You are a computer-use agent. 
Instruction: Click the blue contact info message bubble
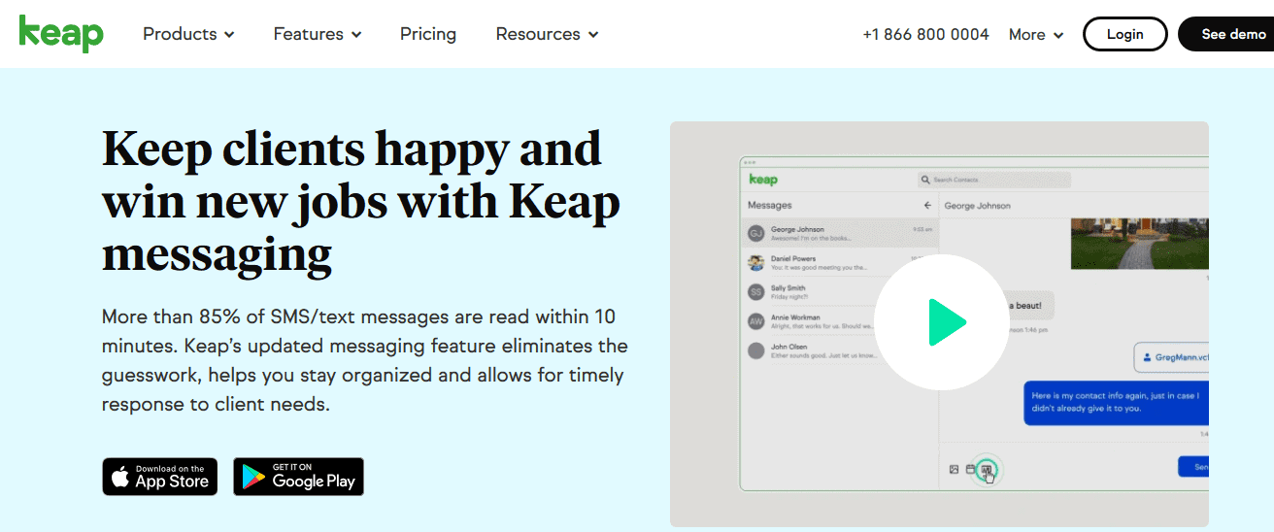pyautogui.click(x=1117, y=402)
